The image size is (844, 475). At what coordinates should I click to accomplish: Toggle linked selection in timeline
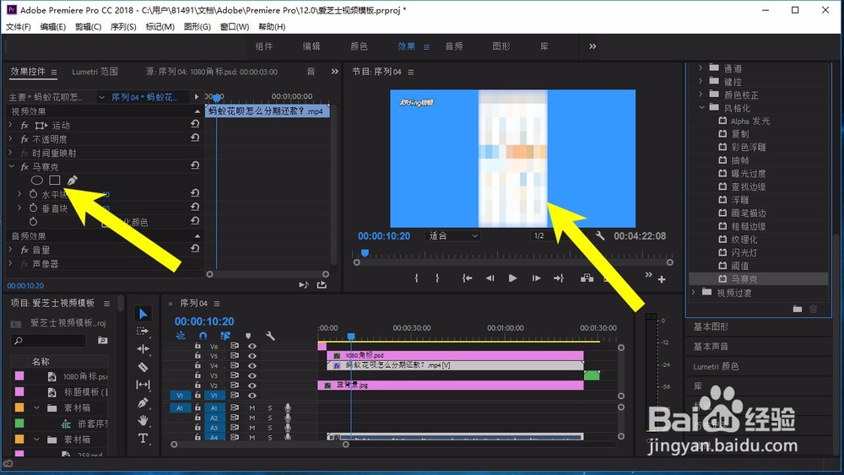pos(225,336)
